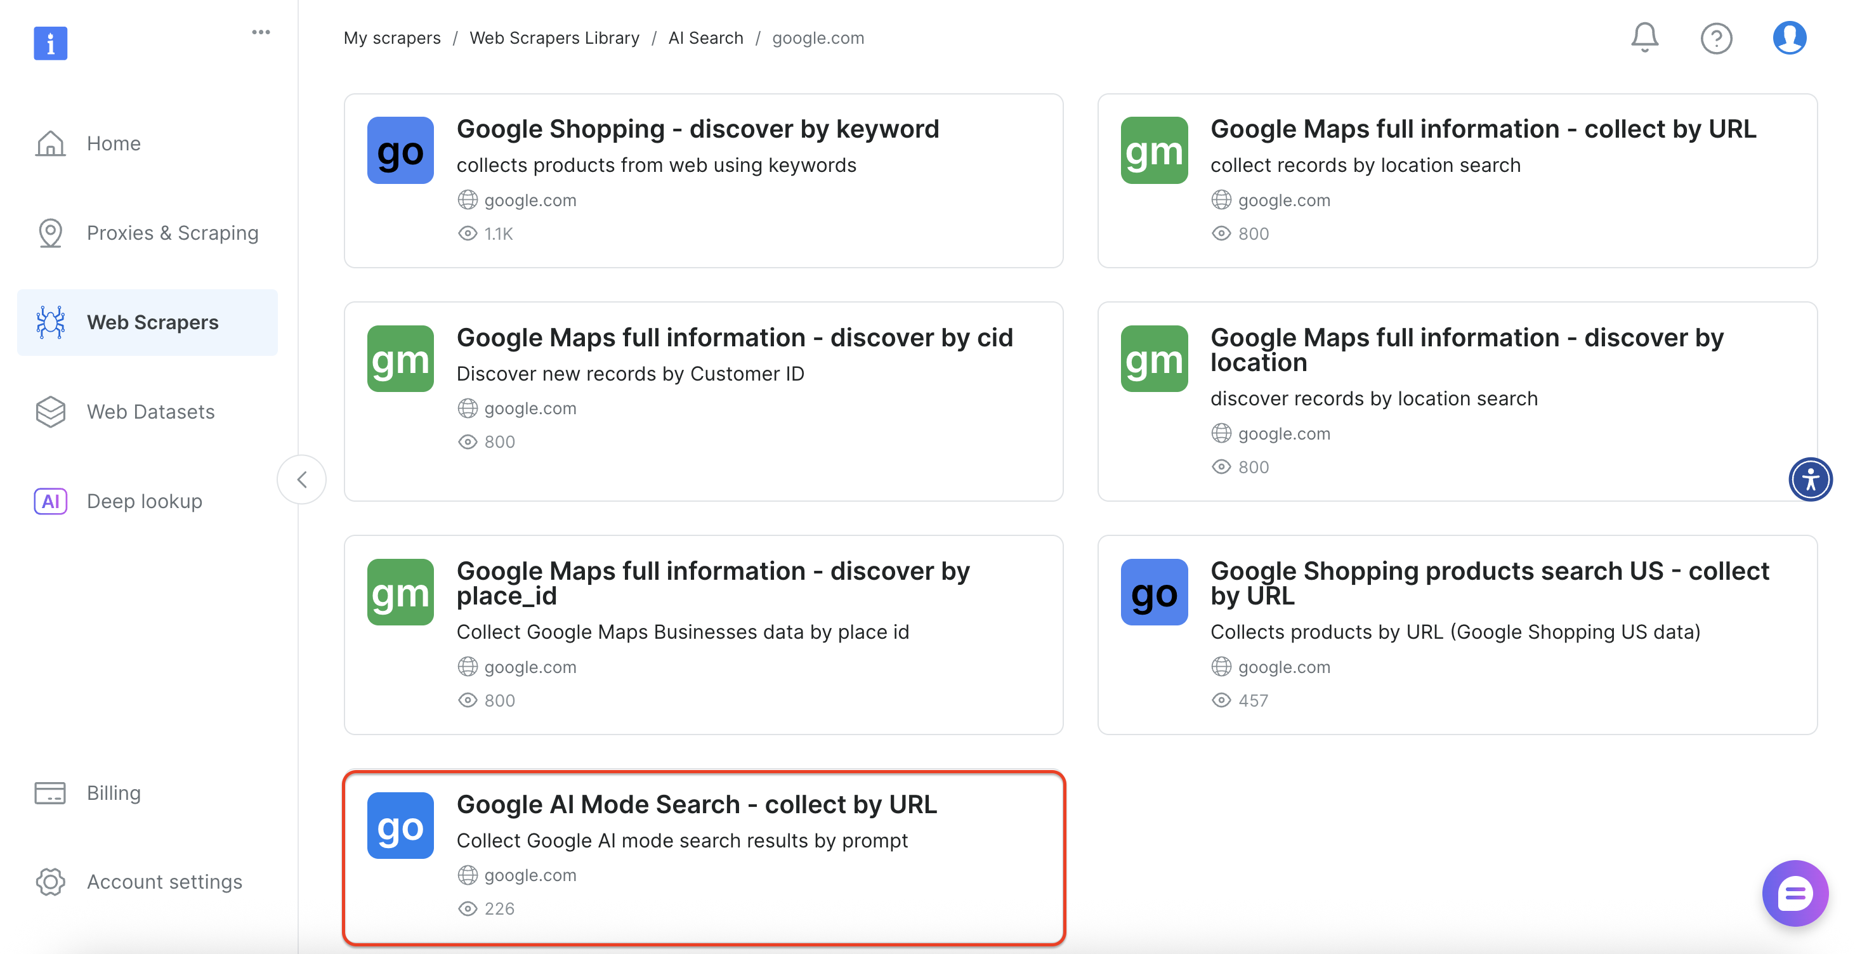Go to Home in the sidebar
1855x954 pixels.
(148, 143)
